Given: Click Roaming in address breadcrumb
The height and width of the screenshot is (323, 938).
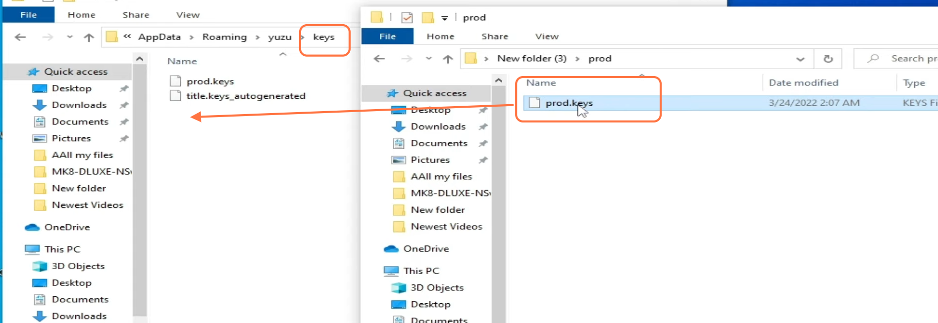Looking at the screenshot, I should click(224, 37).
